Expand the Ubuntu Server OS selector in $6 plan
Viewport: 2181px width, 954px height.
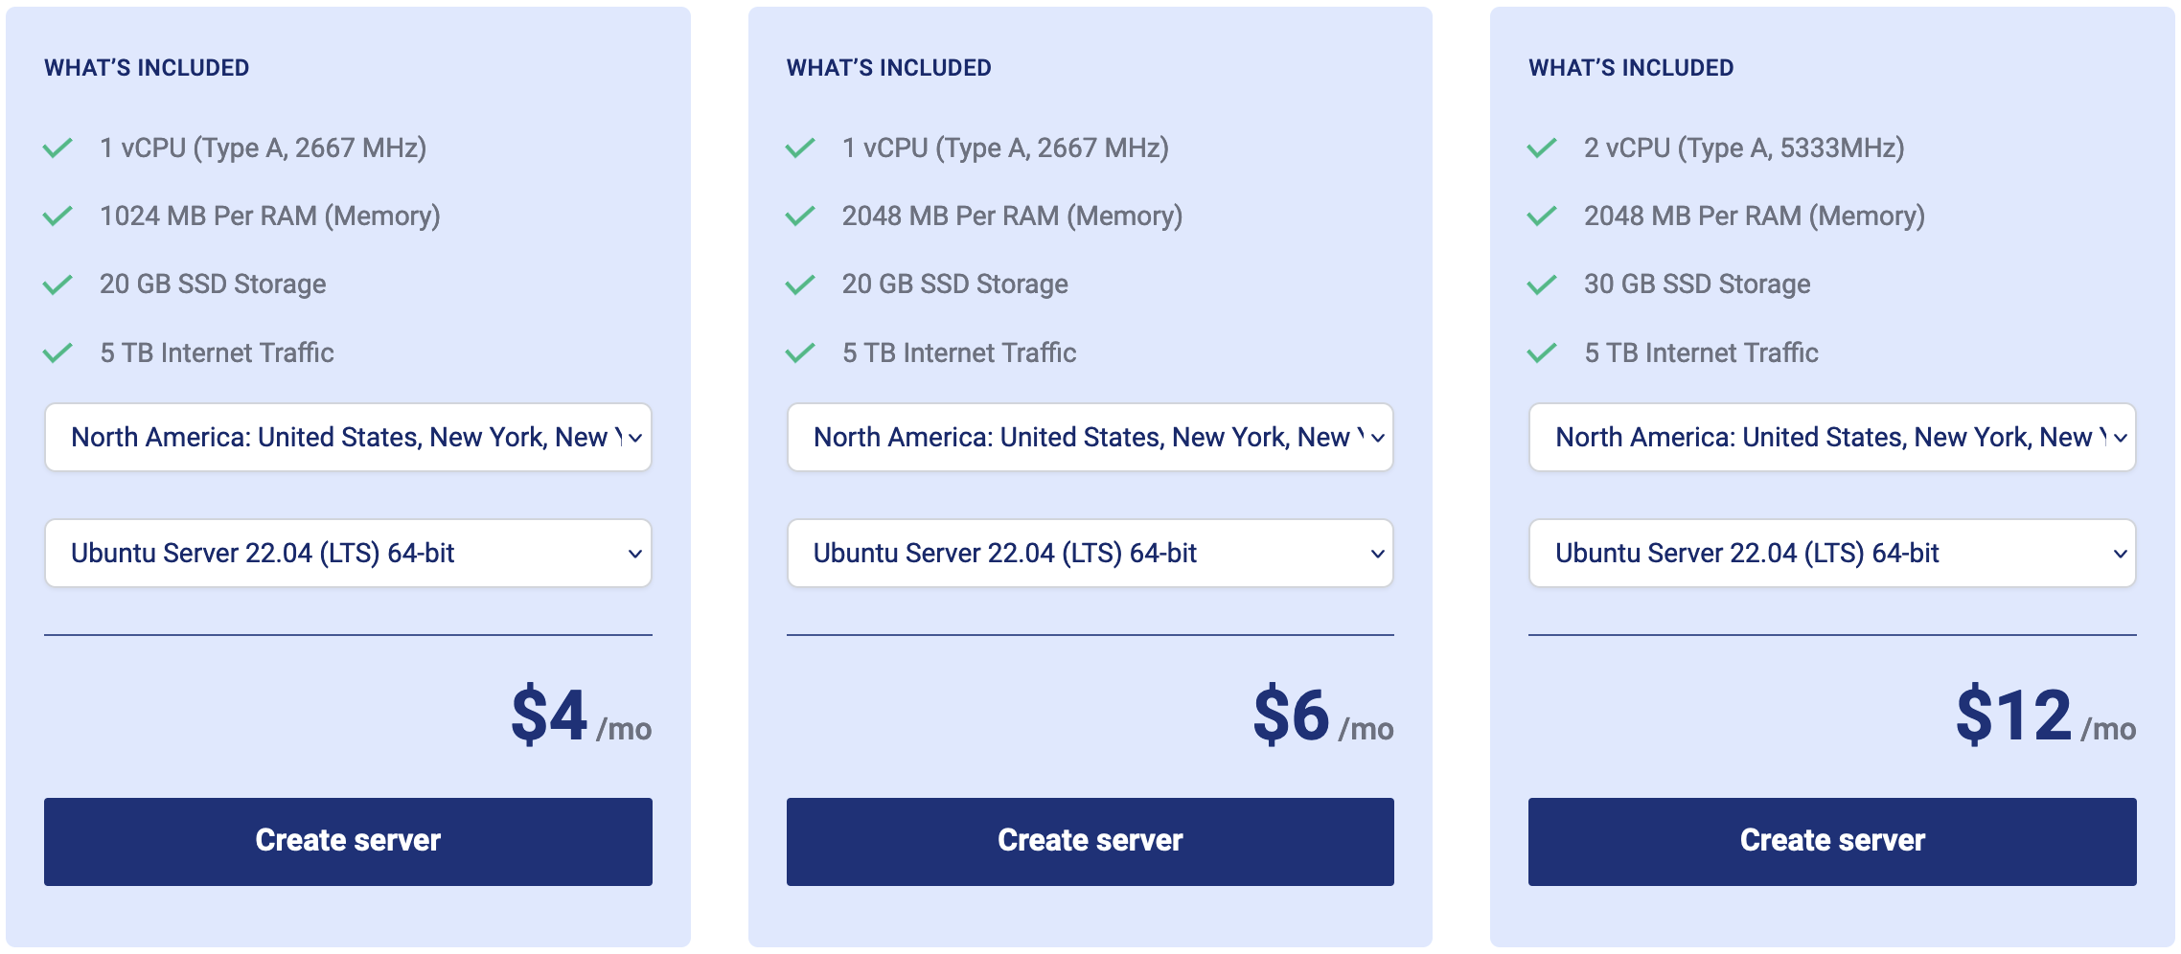[1090, 554]
